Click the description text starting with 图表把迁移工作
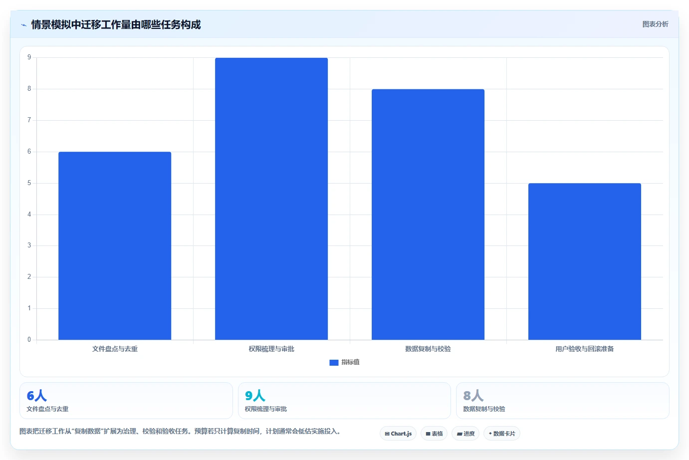The width and height of the screenshot is (689, 460). (180, 431)
